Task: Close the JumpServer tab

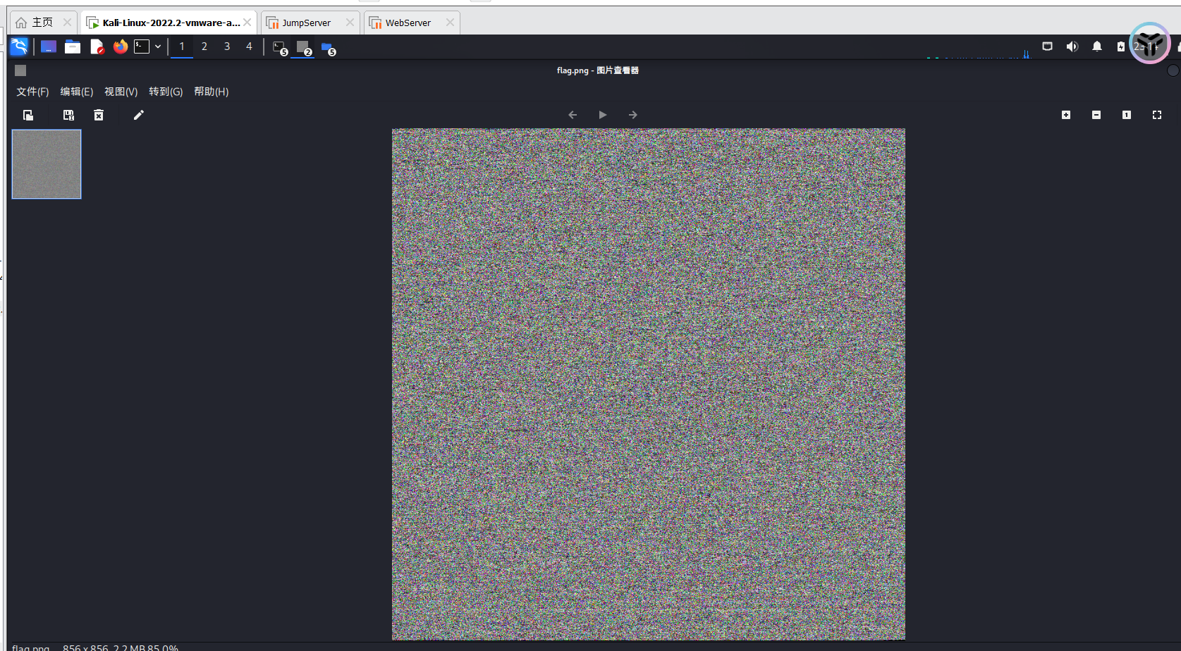Action: pos(350,23)
